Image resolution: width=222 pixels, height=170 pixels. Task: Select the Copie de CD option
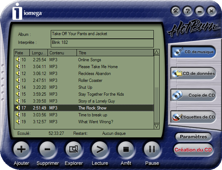coord(193,95)
